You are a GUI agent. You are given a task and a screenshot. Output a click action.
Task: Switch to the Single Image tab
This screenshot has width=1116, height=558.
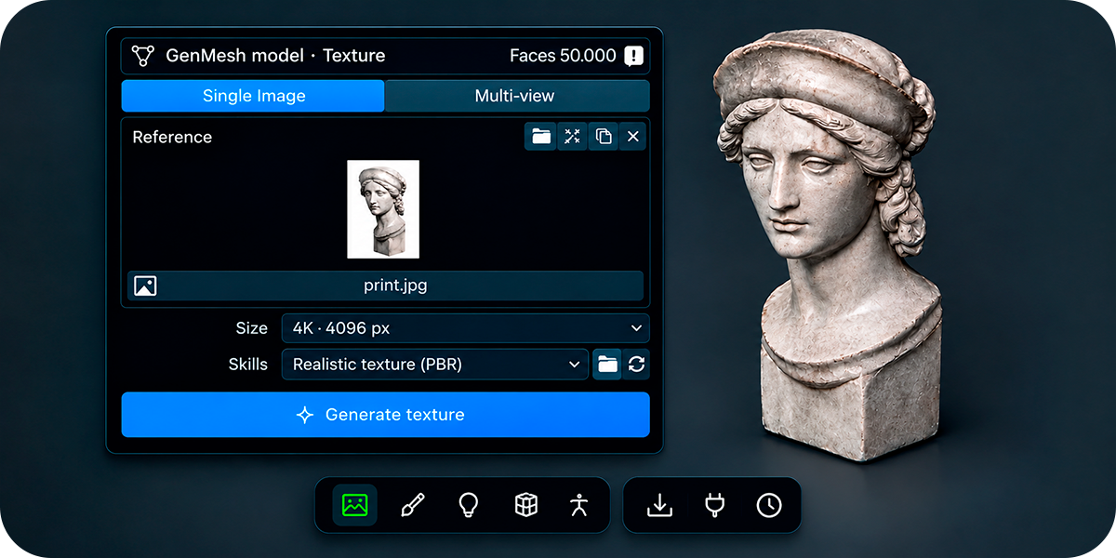(253, 96)
